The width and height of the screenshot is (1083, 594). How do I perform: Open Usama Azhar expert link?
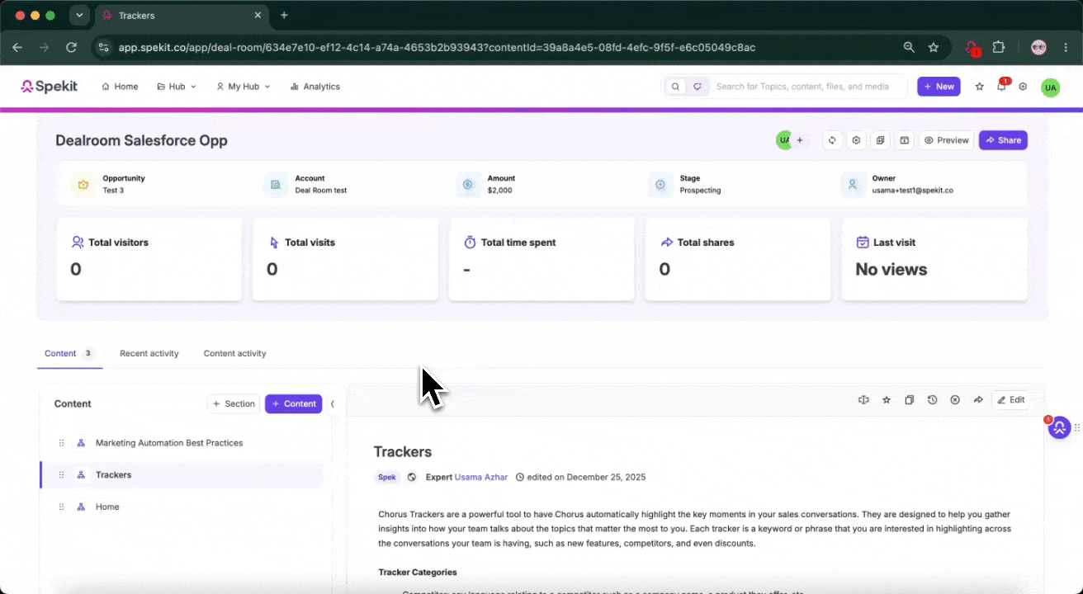click(x=481, y=477)
